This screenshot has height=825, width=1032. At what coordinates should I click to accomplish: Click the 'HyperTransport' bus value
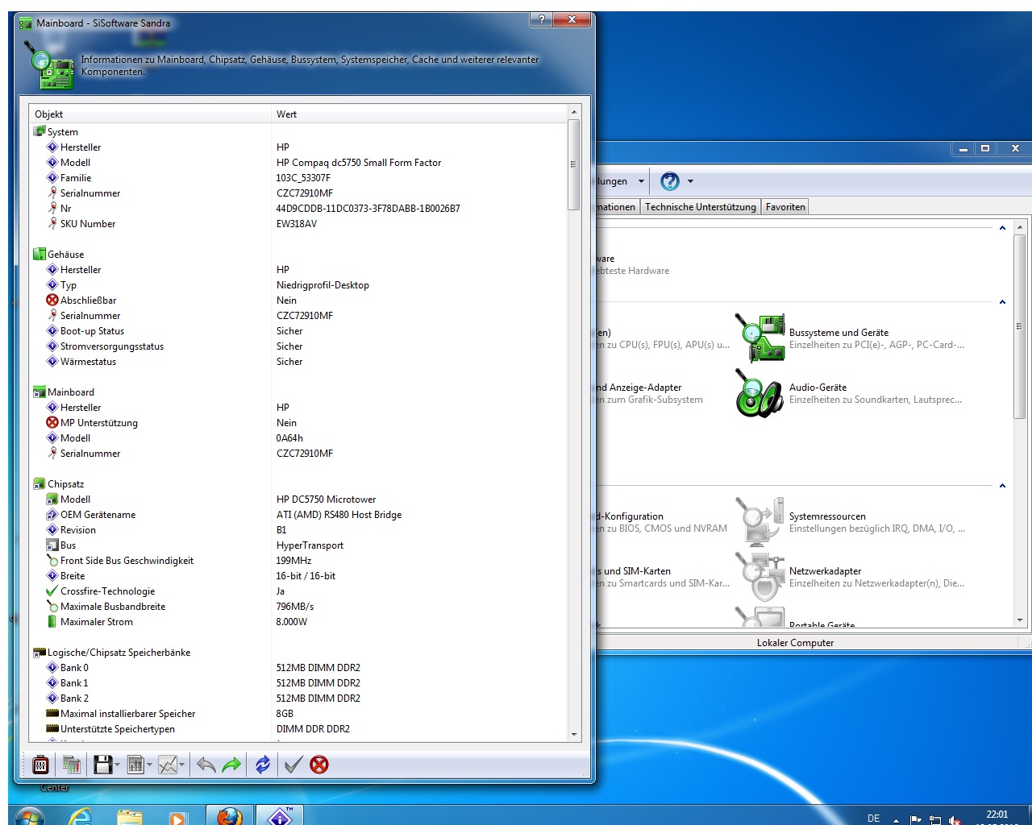tap(310, 545)
